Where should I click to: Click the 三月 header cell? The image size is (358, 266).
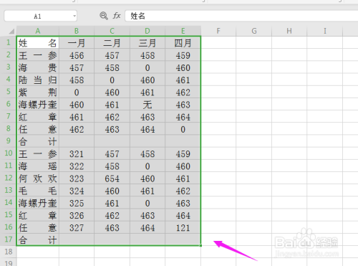click(x=147, y=43)
